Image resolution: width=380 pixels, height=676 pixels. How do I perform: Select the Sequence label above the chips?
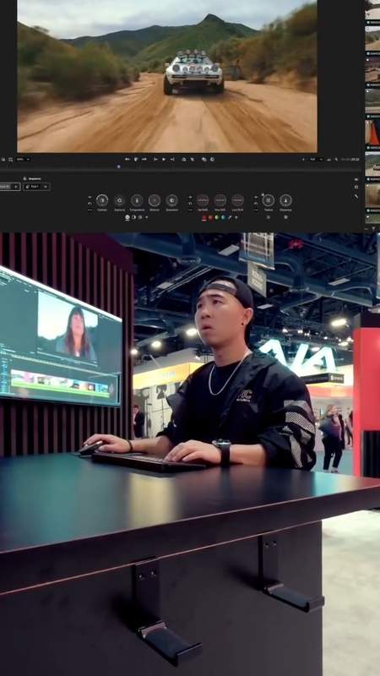[35, 178]
